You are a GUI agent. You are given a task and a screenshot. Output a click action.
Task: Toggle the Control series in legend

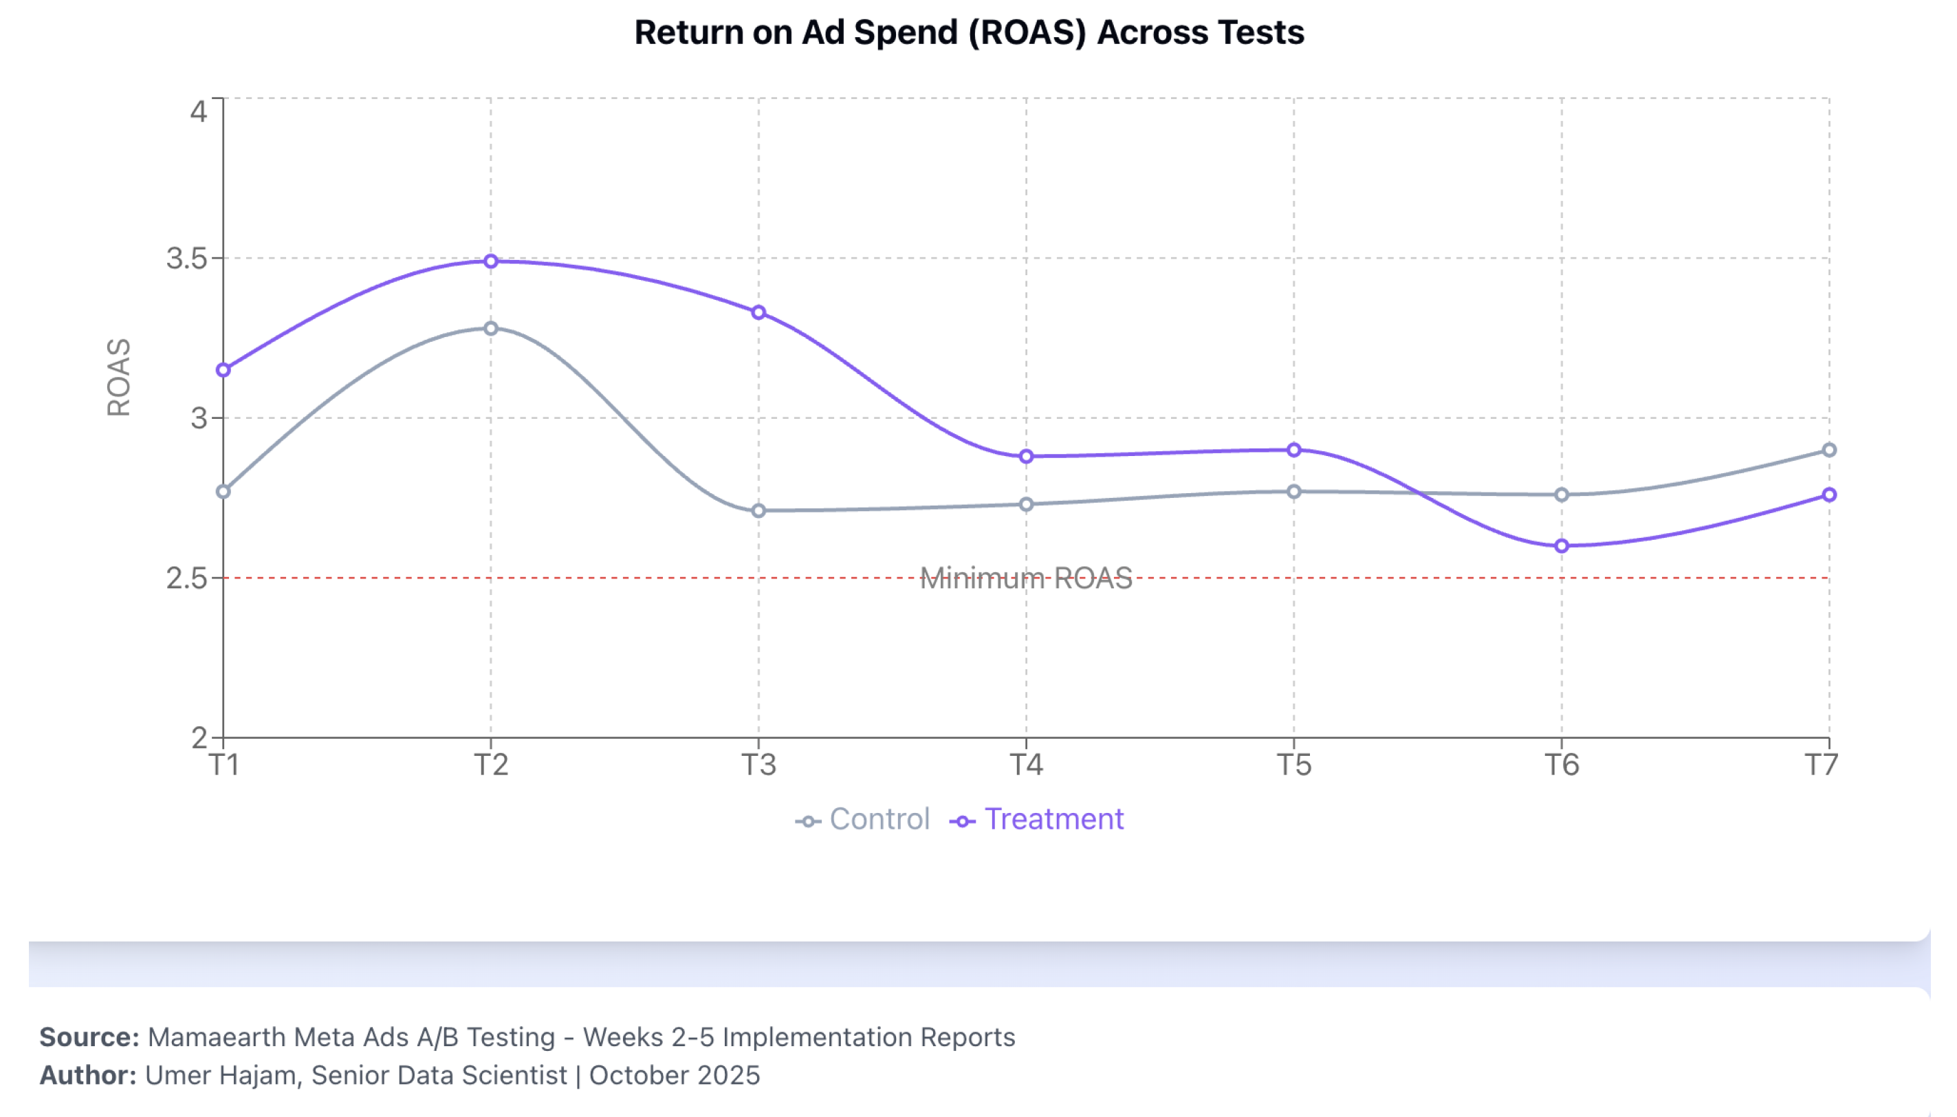click(863, 819)
